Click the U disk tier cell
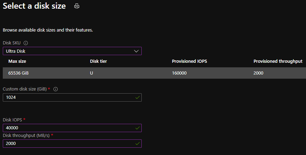The height and width of the screenshot is (155, 306). point(91,73)
